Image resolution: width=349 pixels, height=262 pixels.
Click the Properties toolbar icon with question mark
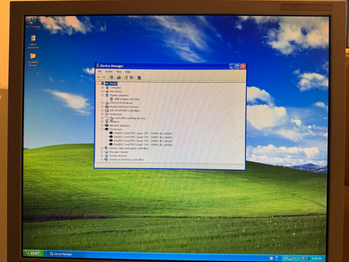pyautogui.click(x=126, y=78)
